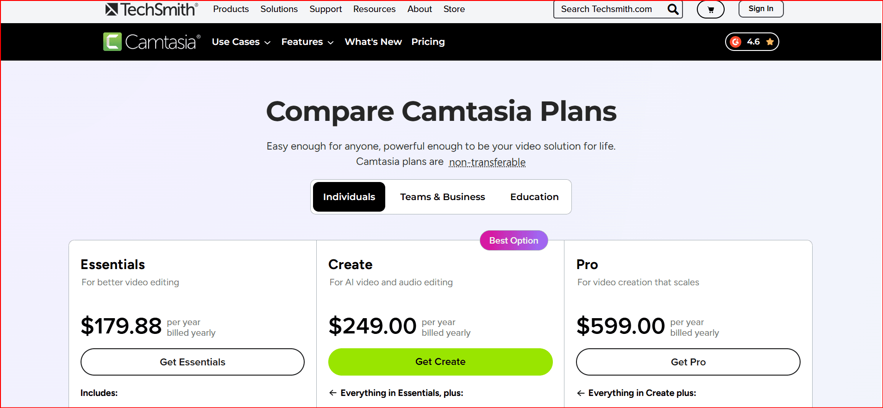Viewport: 883px width, 408px height.
Task: Click the non-transferable link
Action: 487,162
